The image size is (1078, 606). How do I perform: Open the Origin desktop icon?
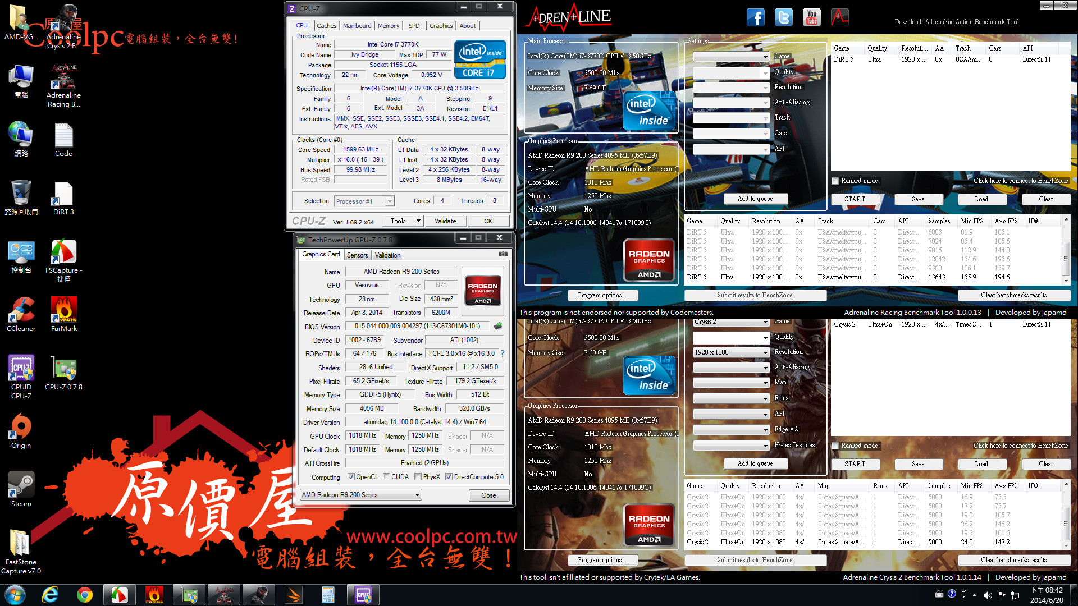click(x=21, y=431)
